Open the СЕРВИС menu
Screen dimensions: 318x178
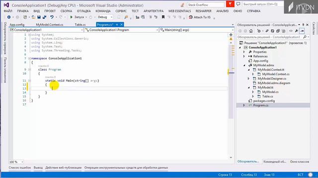[121, 11]
